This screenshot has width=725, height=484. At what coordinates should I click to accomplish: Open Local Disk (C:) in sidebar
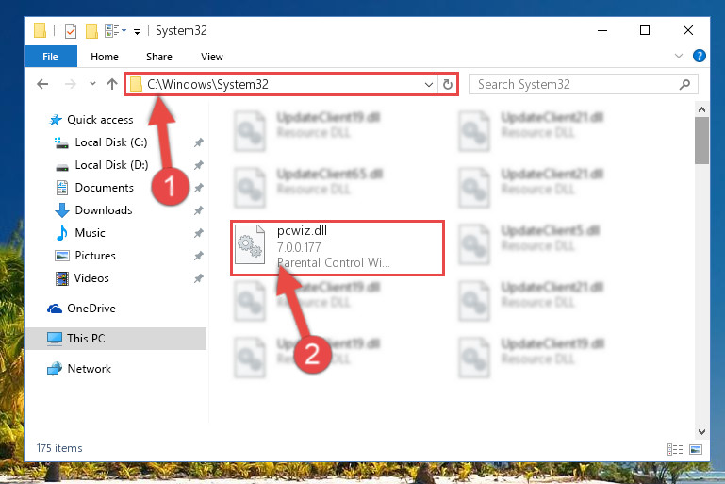click(111, 142)
